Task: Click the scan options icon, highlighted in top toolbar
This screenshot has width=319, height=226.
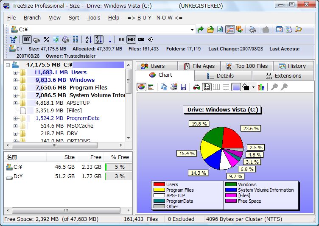Action: (x=230, y=30)
